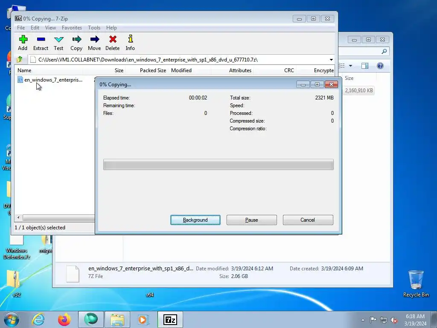Click the 2,160,910 KB size cell

coord(359,91)
